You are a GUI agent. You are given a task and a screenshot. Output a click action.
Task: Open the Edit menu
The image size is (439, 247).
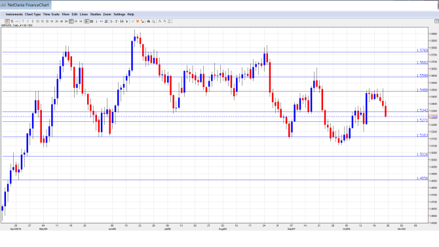coord(75,14)
